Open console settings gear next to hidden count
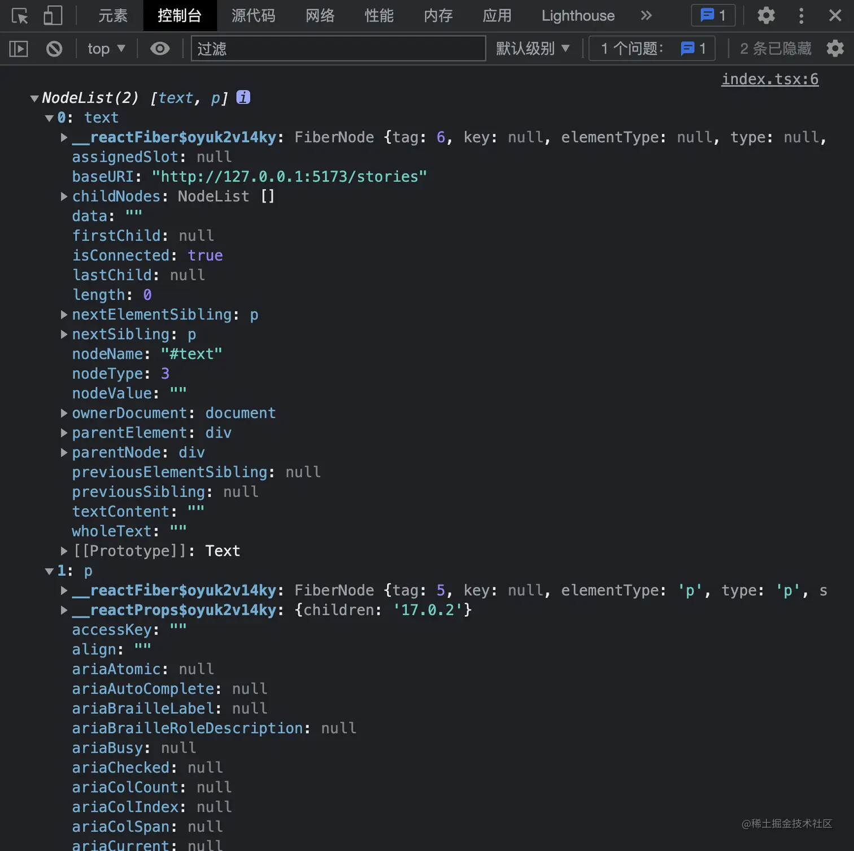Viewport: 854px width, 851px height. point(835,49)
